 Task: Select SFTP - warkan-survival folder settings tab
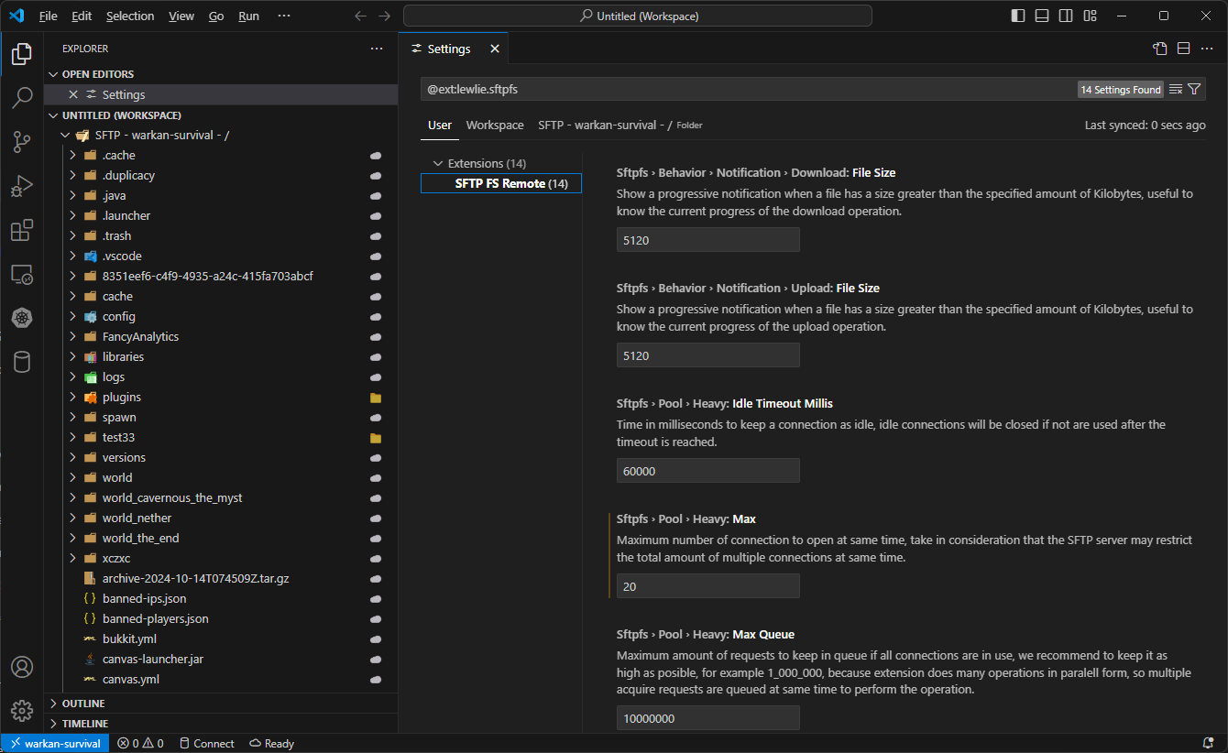pos(620,125)
